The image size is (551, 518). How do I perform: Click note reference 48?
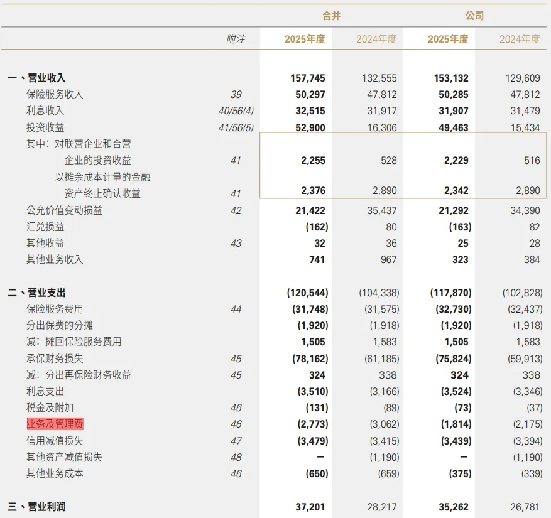pyautogui.click(x=236, y=457)
